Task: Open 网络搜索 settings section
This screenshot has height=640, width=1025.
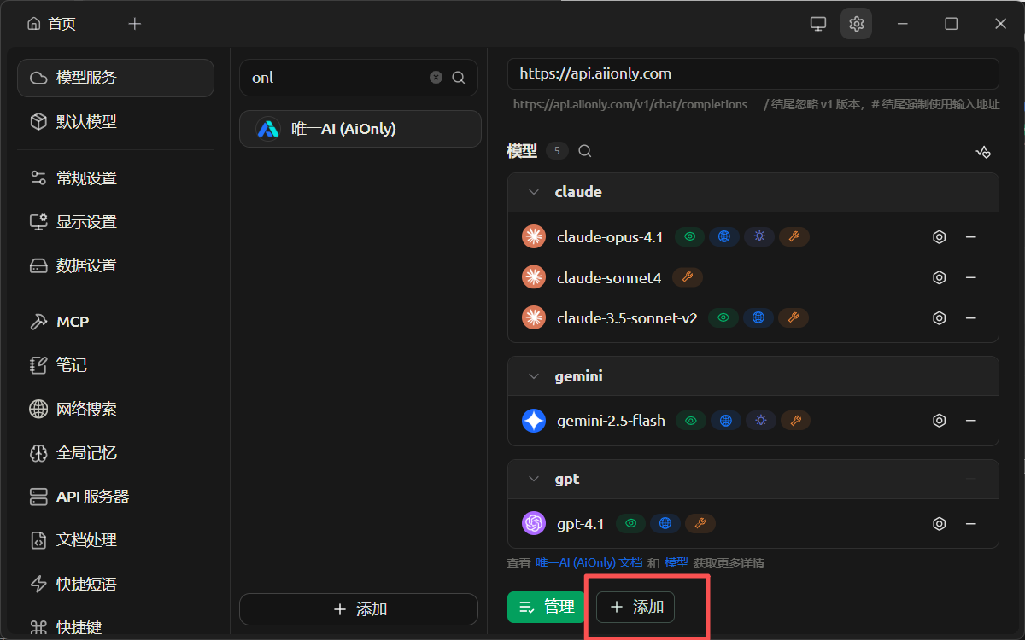Action: (115, 410)
